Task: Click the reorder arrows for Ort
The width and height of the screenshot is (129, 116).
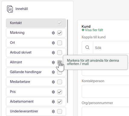Action: (x=53, y=43)
